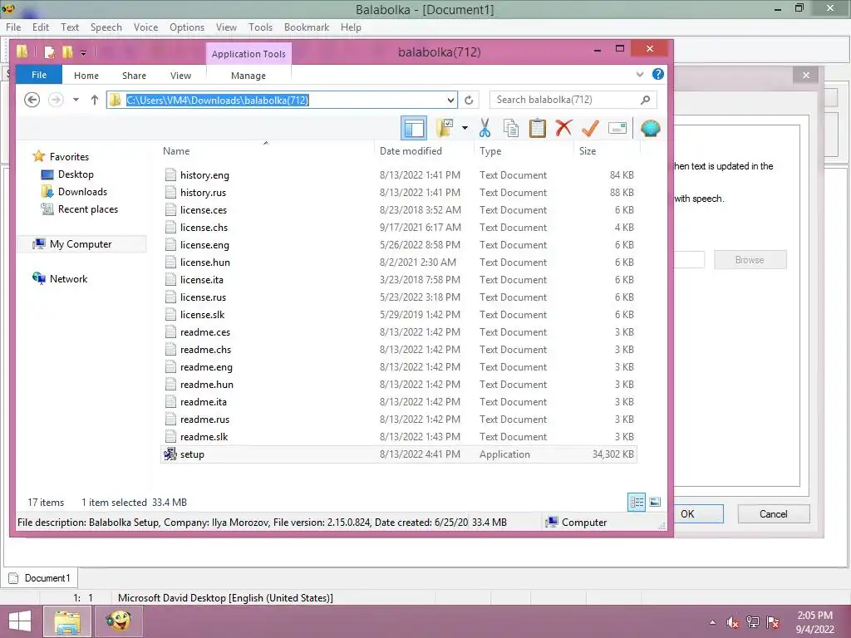The height and width of the screenshot is (638, 851).
Task: Switch to Details view icon in status bar
Action: tap(637, 503)
